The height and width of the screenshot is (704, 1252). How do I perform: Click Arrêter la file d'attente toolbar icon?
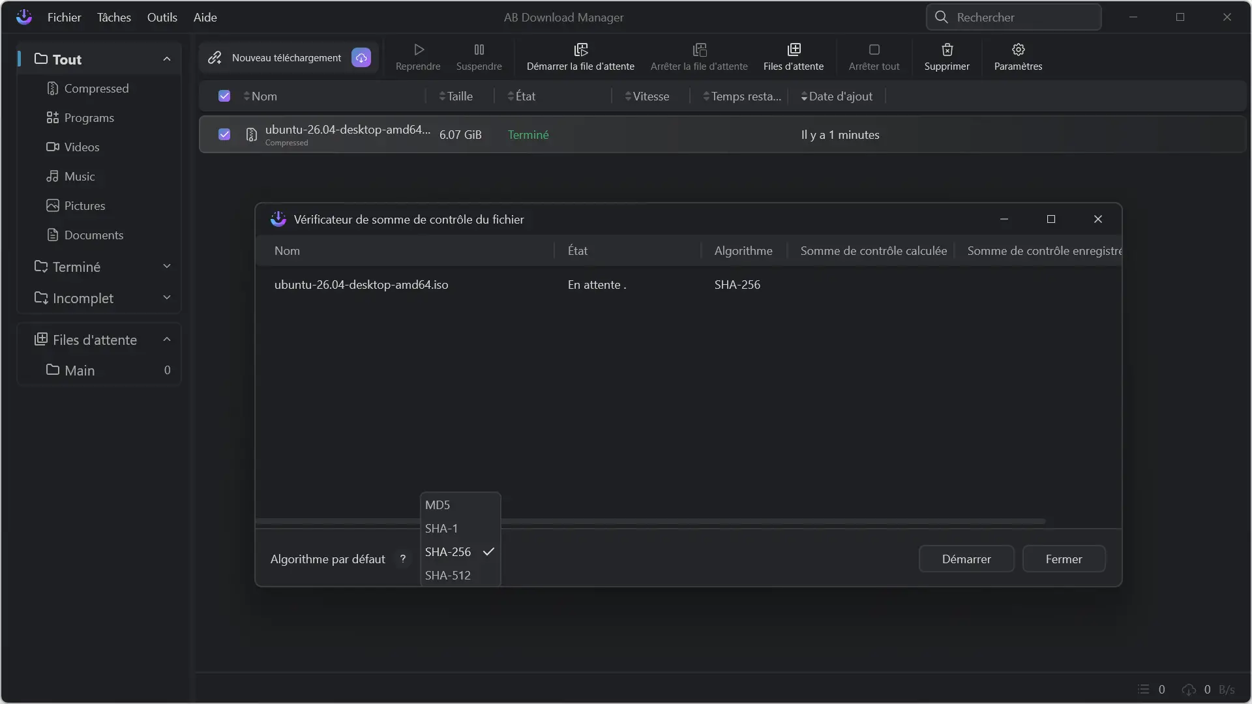[700, 50]
